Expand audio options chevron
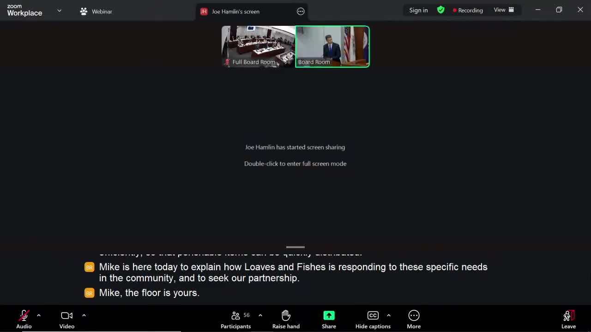 click(39, 315)
